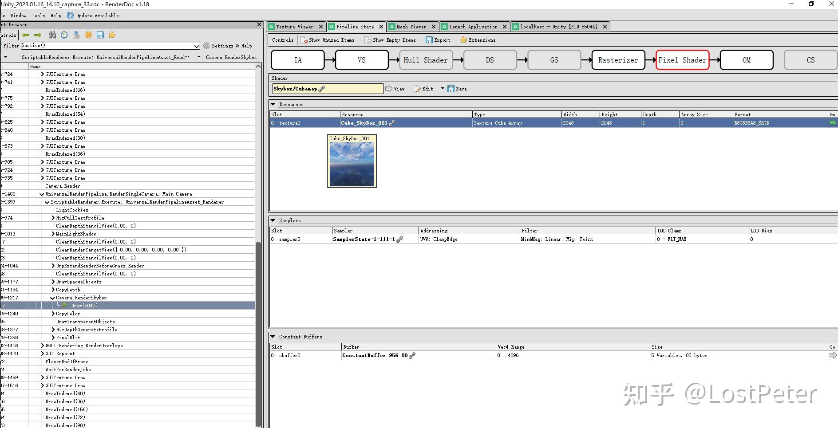The image size is (838, 428).
Task: Close the localhost Unity tab
Action: (x=605, y=27)
